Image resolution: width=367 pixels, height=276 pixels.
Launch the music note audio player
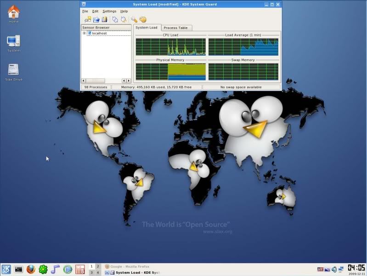click(x=55, y=270)
